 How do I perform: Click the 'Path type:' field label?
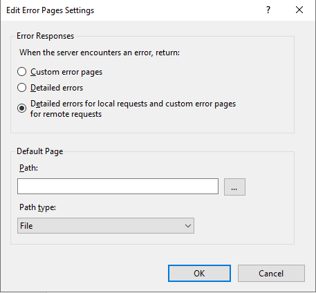click(x=37, y=207)
